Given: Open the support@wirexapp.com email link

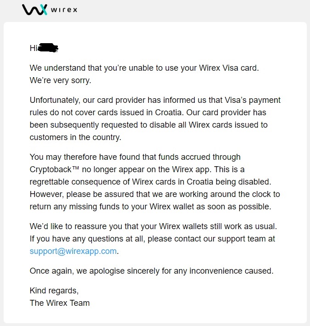Looking at the screenshot, I should (73, 251).
